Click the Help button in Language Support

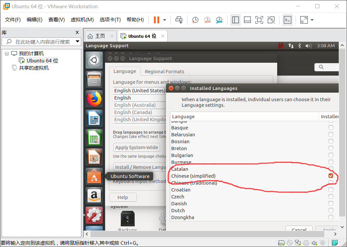[123, 197]
